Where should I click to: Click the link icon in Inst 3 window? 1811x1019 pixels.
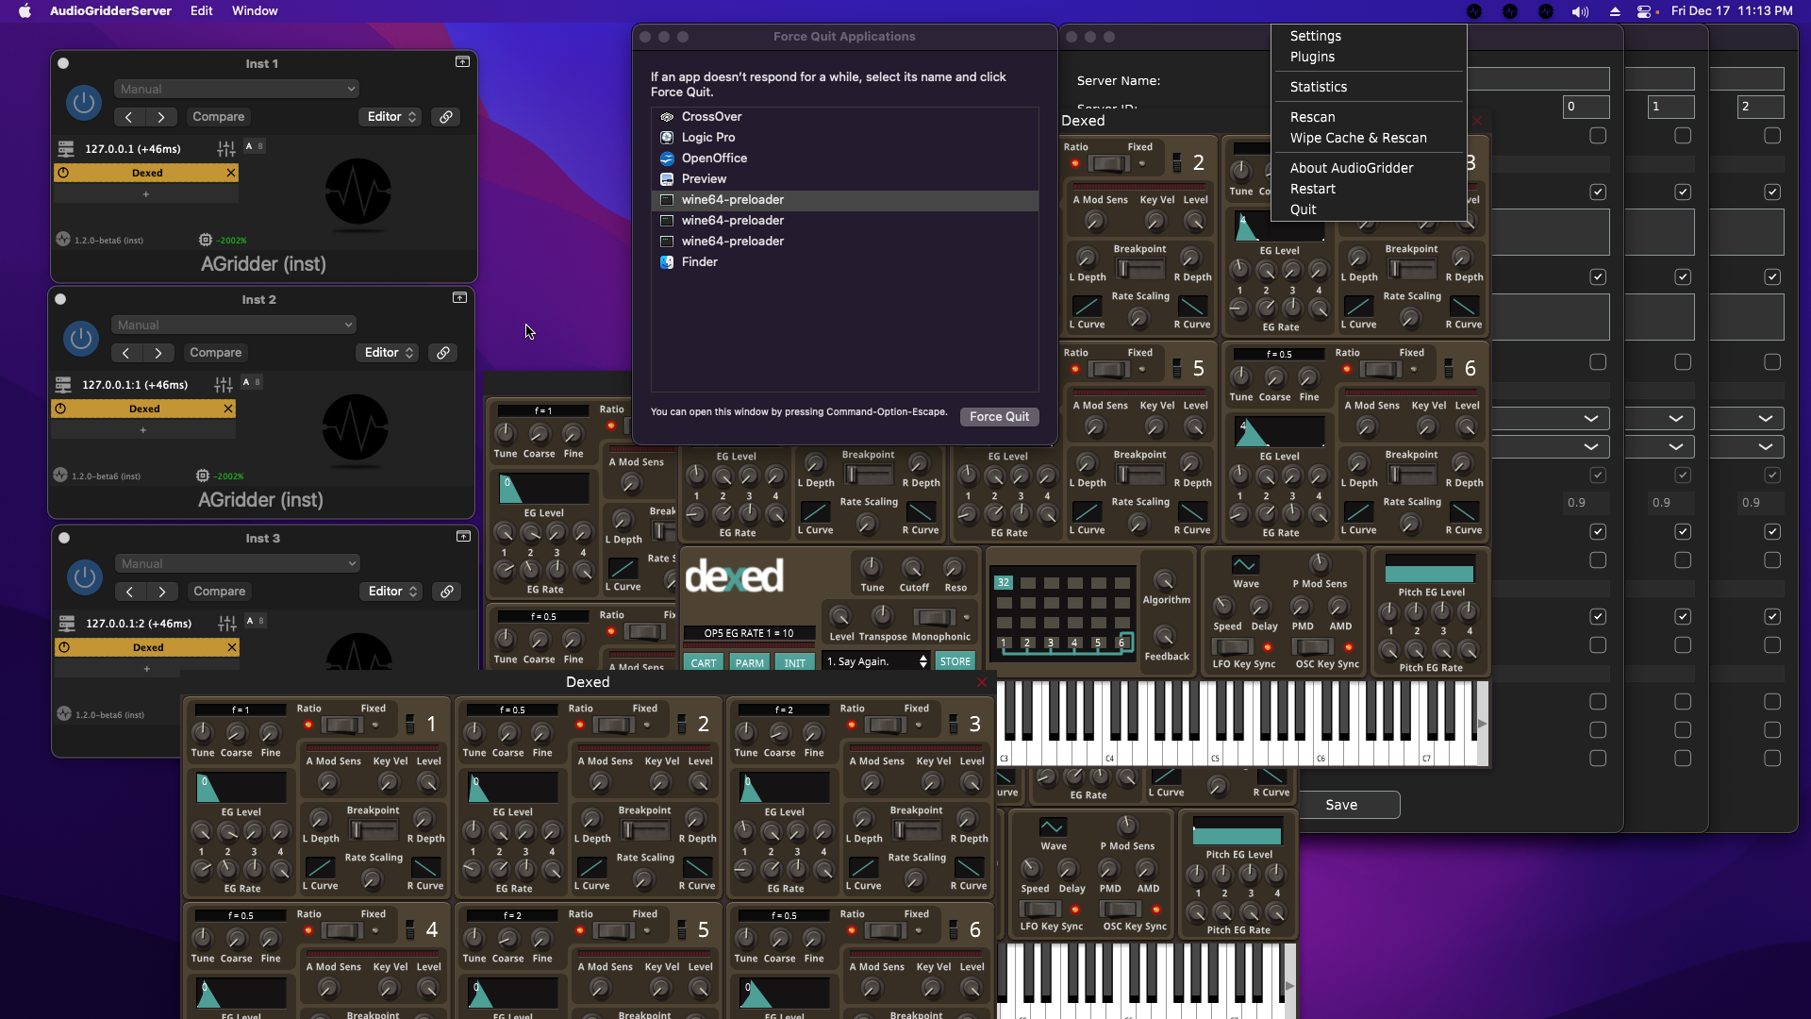point(447,592)
